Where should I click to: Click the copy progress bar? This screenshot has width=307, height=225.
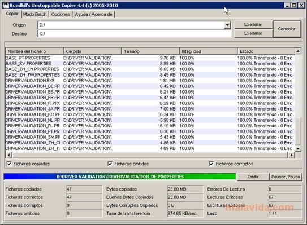120,177
